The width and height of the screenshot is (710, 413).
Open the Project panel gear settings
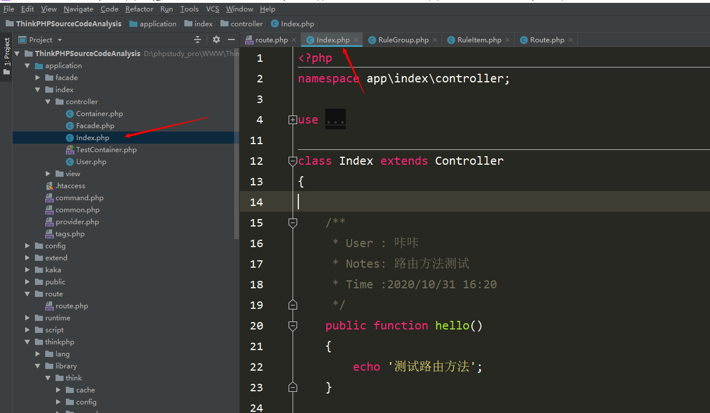216,39
